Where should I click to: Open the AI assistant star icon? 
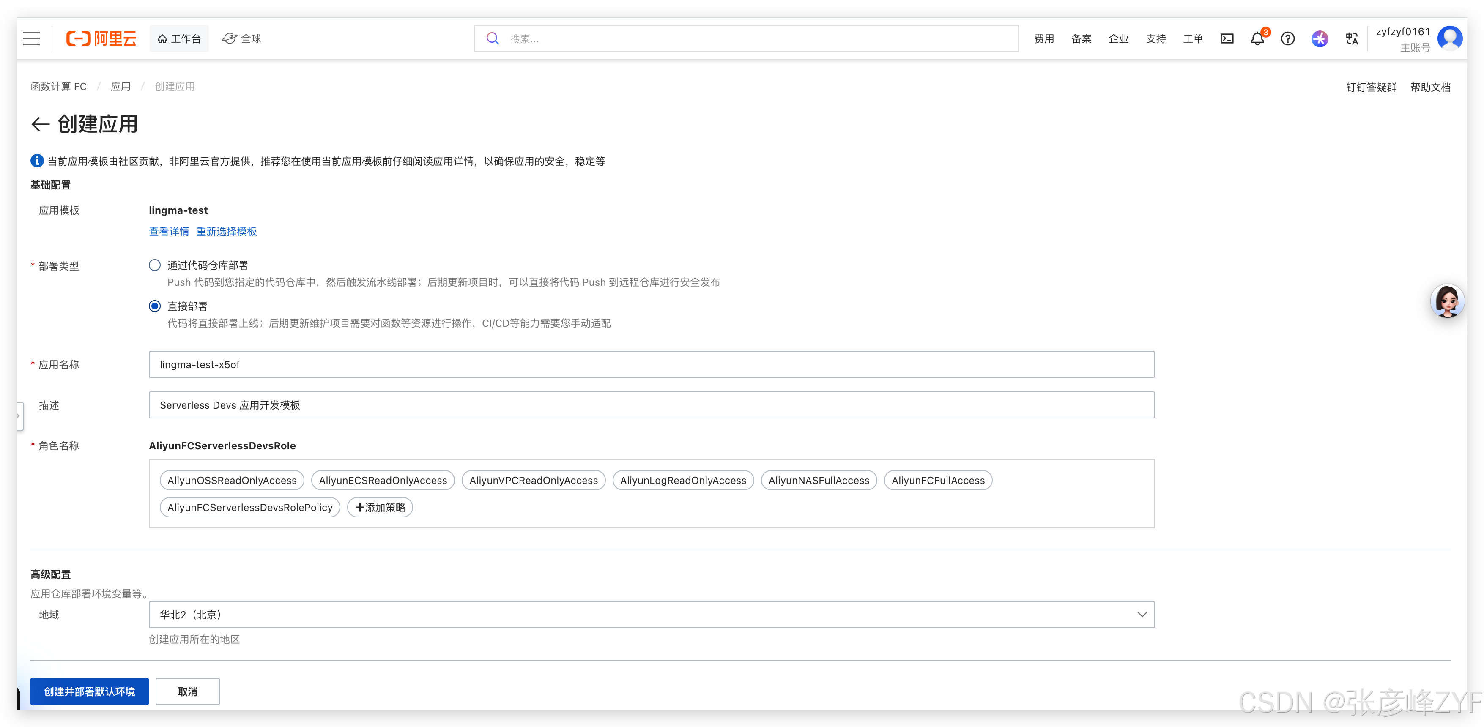click(x=1319, y=38)
